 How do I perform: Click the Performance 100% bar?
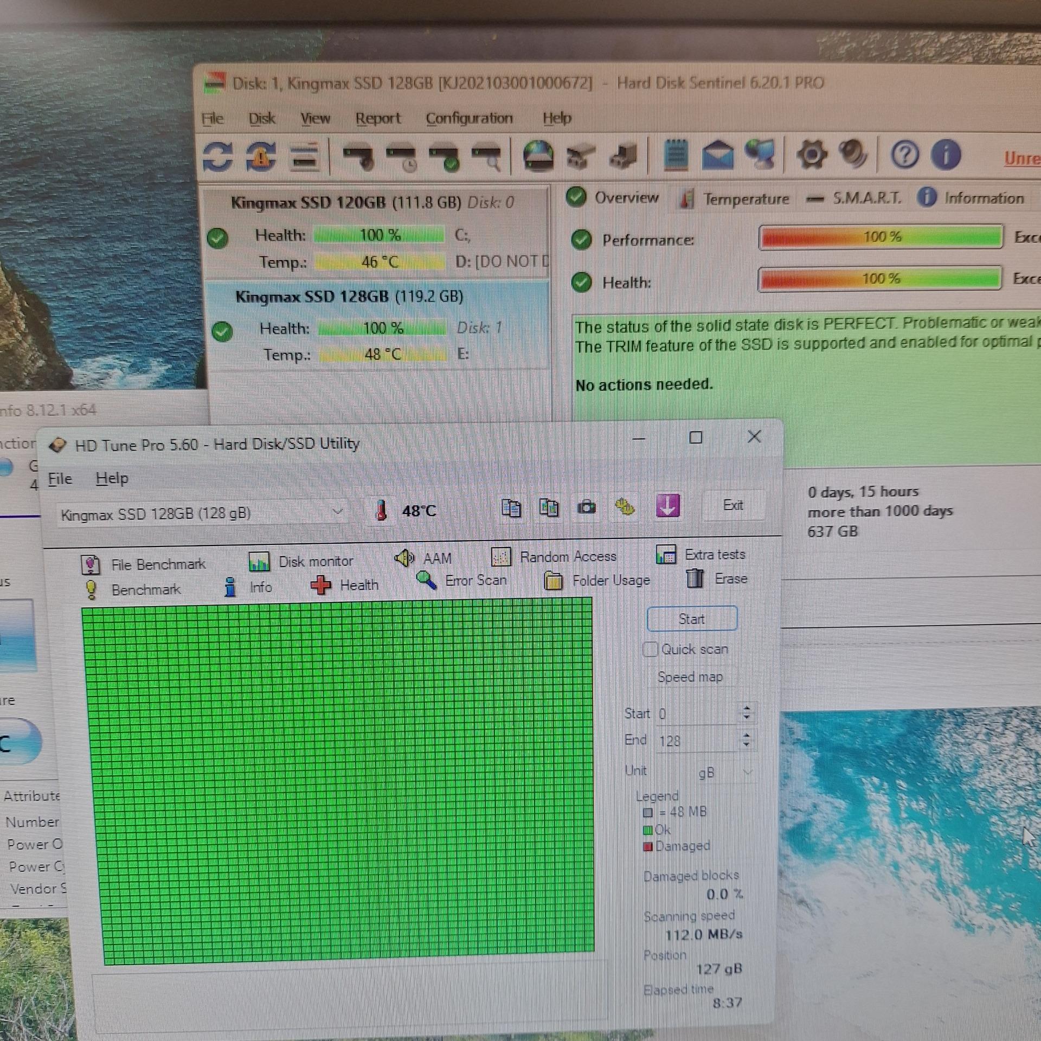click(881, 237)
